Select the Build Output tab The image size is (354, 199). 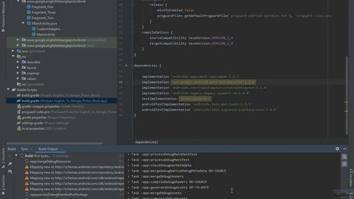pos(48,149)
